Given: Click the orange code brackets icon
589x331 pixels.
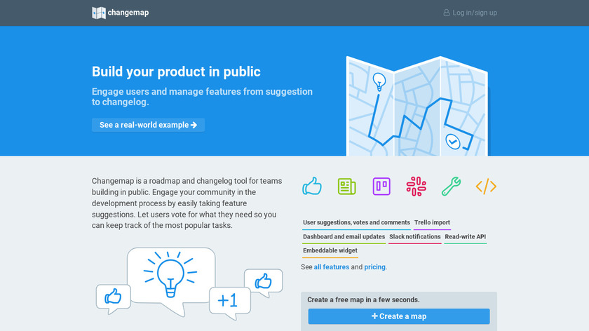Looking at the screenshot, I should pyautogui.click(x=486, y=186).
